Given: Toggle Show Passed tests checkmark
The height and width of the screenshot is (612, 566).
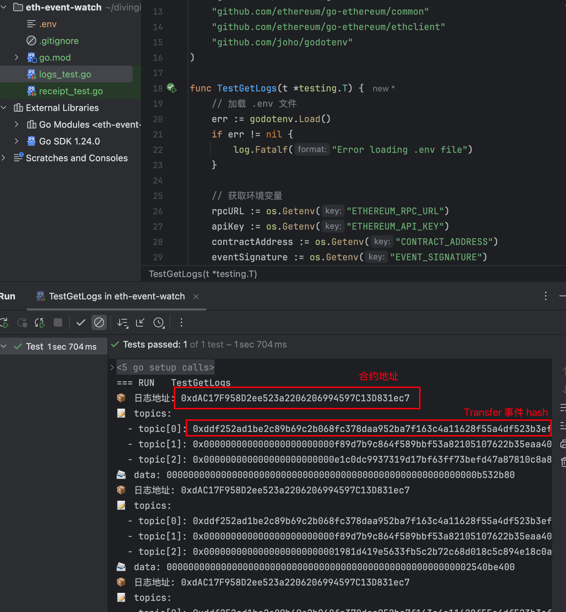Looking at the screenshot, I should (x=81, y=322).
